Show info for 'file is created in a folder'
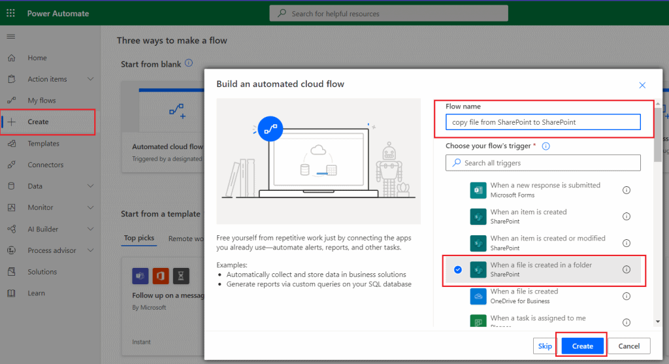This screenshot has height=364, width=669. (x=627, y=269)
